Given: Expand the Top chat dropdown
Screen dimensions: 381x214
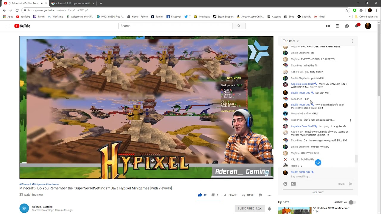Looking at the screenshot, I should [x=291, y=41].
